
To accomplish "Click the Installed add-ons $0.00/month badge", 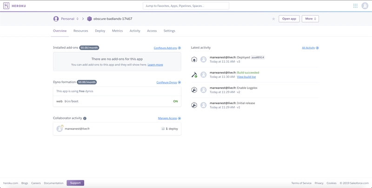I will [x=89, y=48].
